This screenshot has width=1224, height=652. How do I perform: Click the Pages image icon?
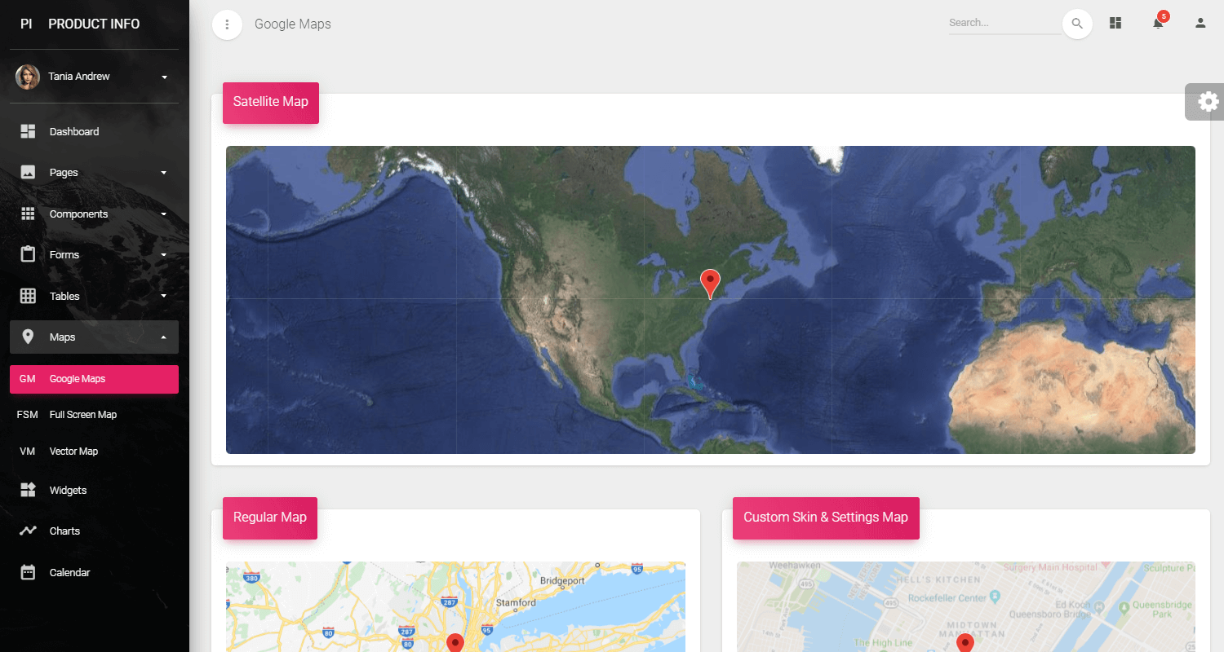[28, 172]
